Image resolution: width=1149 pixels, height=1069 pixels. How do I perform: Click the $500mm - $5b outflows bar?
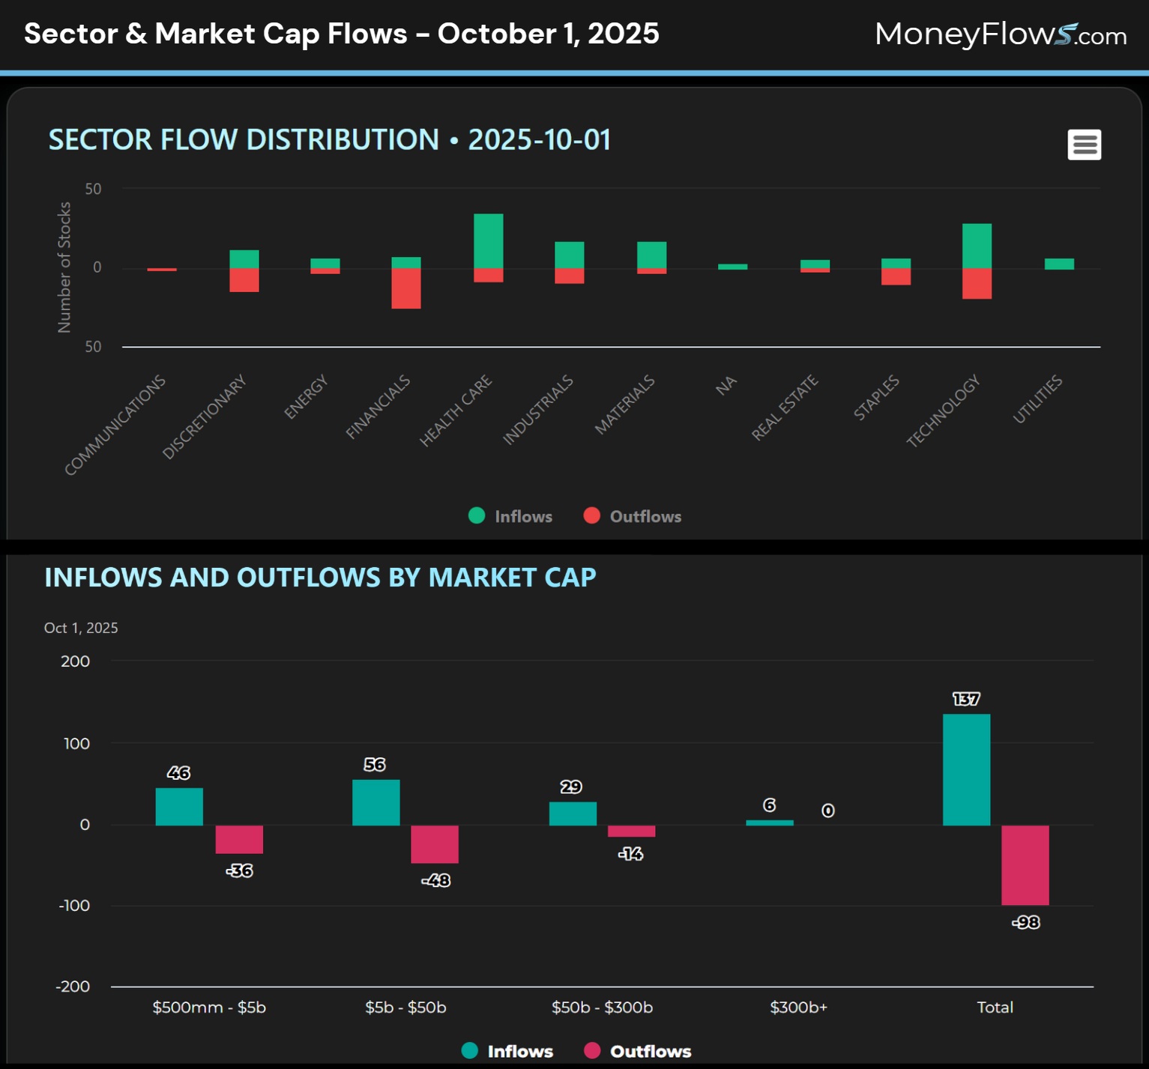[x=239, y=840]
